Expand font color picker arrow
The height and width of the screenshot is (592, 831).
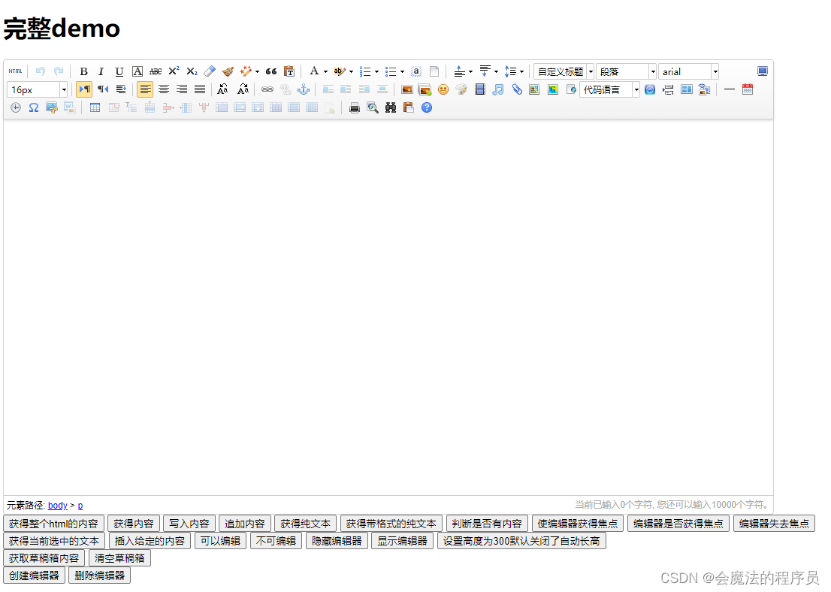coord(325,71)
